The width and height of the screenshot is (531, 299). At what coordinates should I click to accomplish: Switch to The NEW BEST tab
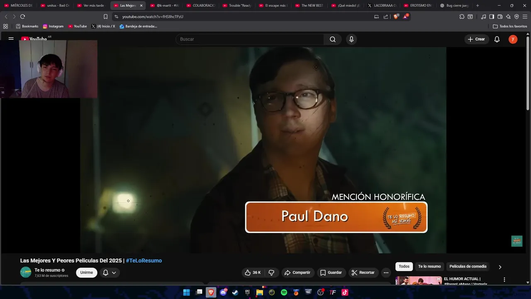point(309,5)
